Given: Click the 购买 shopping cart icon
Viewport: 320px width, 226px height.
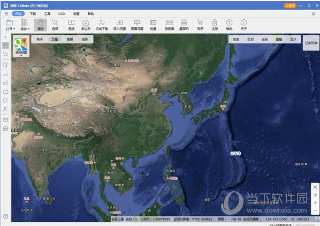Looking at the screenshot, I should (200, 22).
